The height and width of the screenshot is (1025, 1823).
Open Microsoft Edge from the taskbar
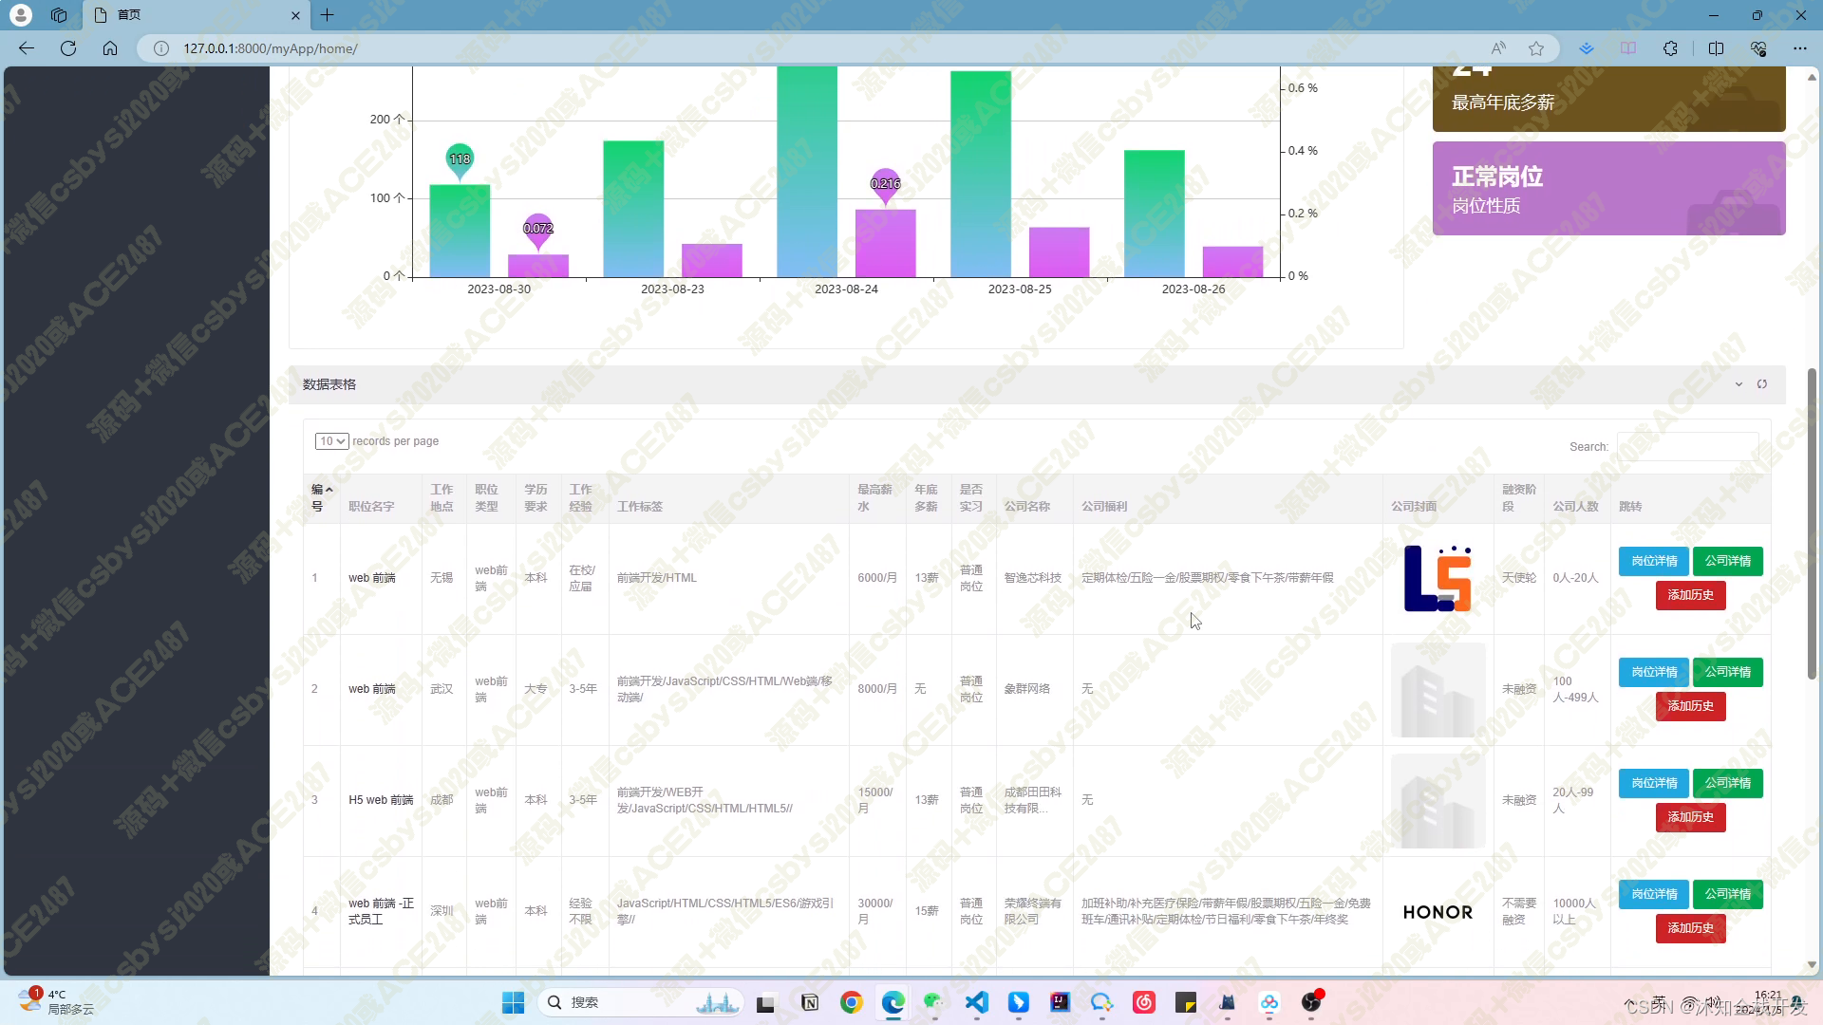893,1002
